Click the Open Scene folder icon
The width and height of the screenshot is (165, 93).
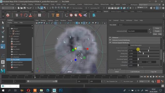point(21,8)
